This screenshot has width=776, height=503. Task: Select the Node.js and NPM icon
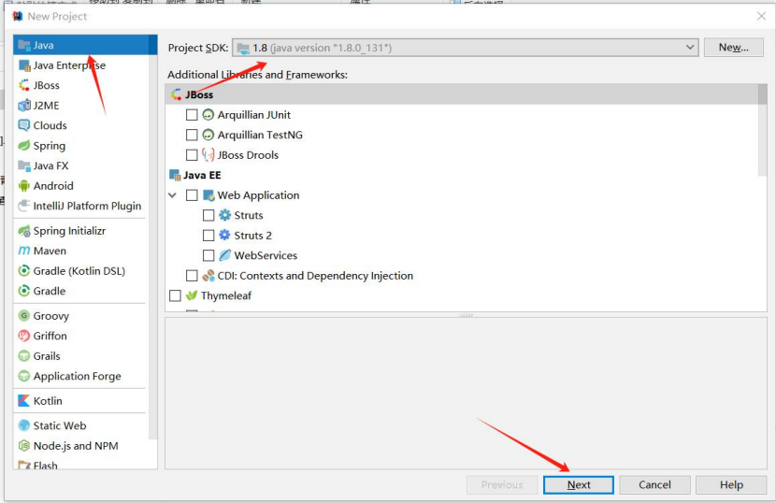[23, 446]
